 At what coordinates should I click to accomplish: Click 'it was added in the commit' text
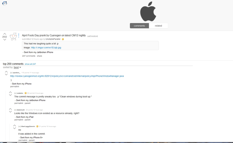[32, 134]
